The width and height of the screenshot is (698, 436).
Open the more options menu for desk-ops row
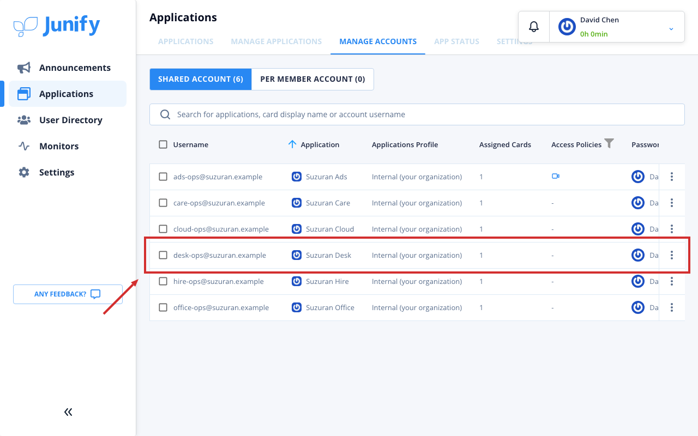tap(672, 255)
